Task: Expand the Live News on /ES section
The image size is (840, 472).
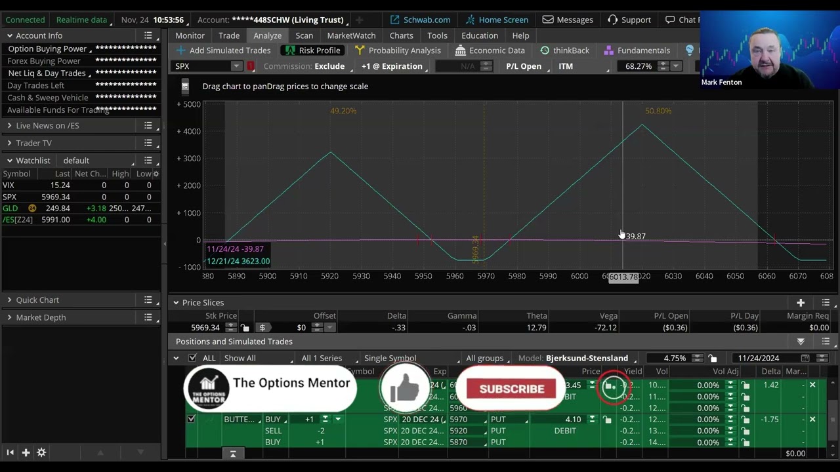Action: [x=9, y=125]
